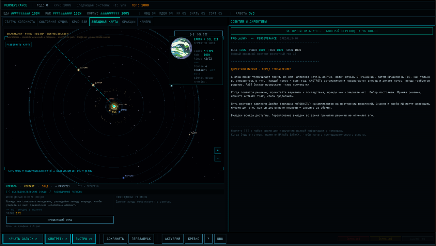Viewport: 436px width, 246px height.
Task: Click the КРИО 100% status readout
Action: point(62,5)
